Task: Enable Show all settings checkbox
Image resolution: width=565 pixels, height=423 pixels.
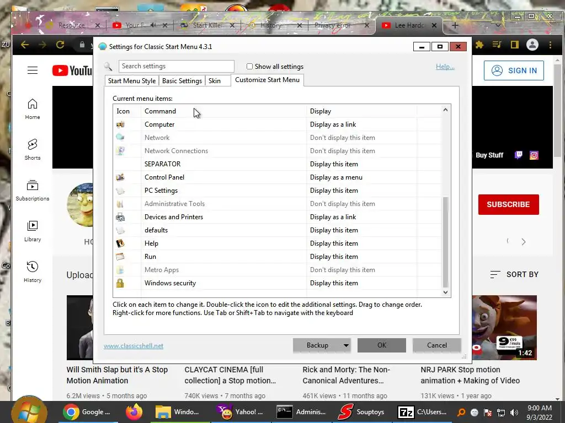Action: coord(249,67)
